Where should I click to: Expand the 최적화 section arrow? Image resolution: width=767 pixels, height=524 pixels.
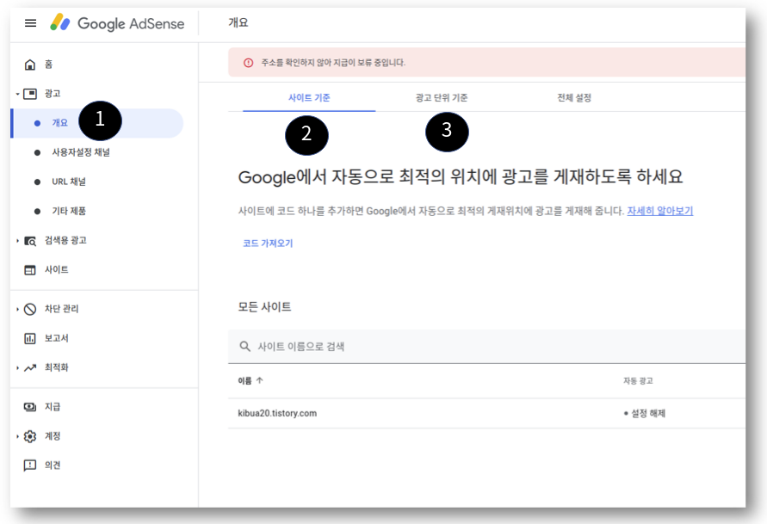[17, 367]
